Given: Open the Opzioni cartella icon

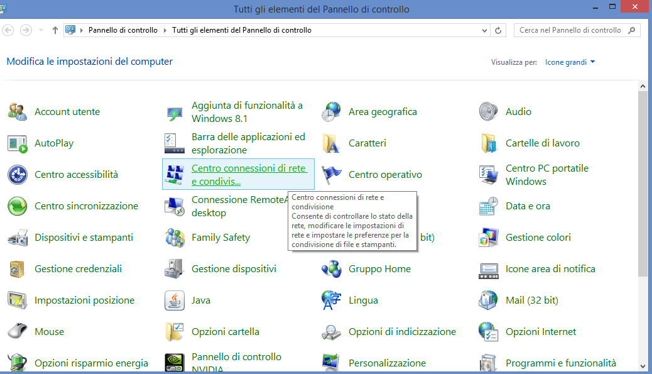Looking at the screenshot, I should (175, 332).
